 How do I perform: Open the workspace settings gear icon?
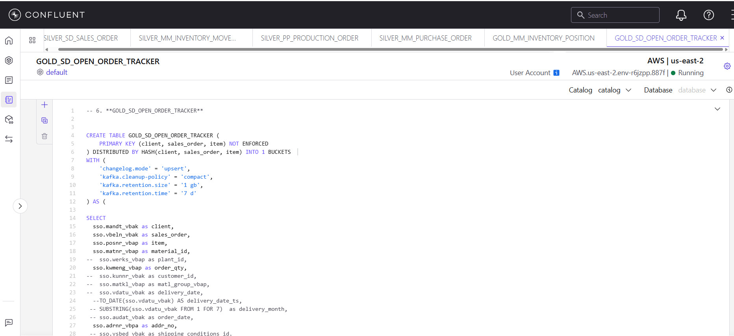(727, 66)
